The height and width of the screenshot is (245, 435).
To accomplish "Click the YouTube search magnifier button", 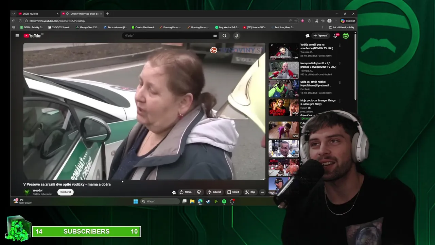I will (x=224, y=36).
